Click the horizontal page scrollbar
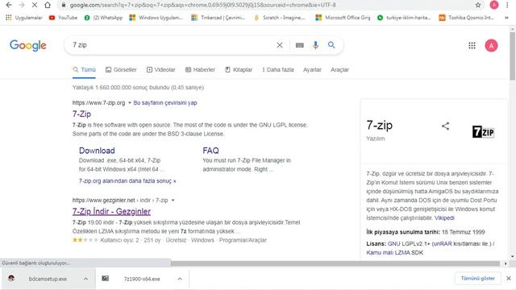 coord(335,263)
